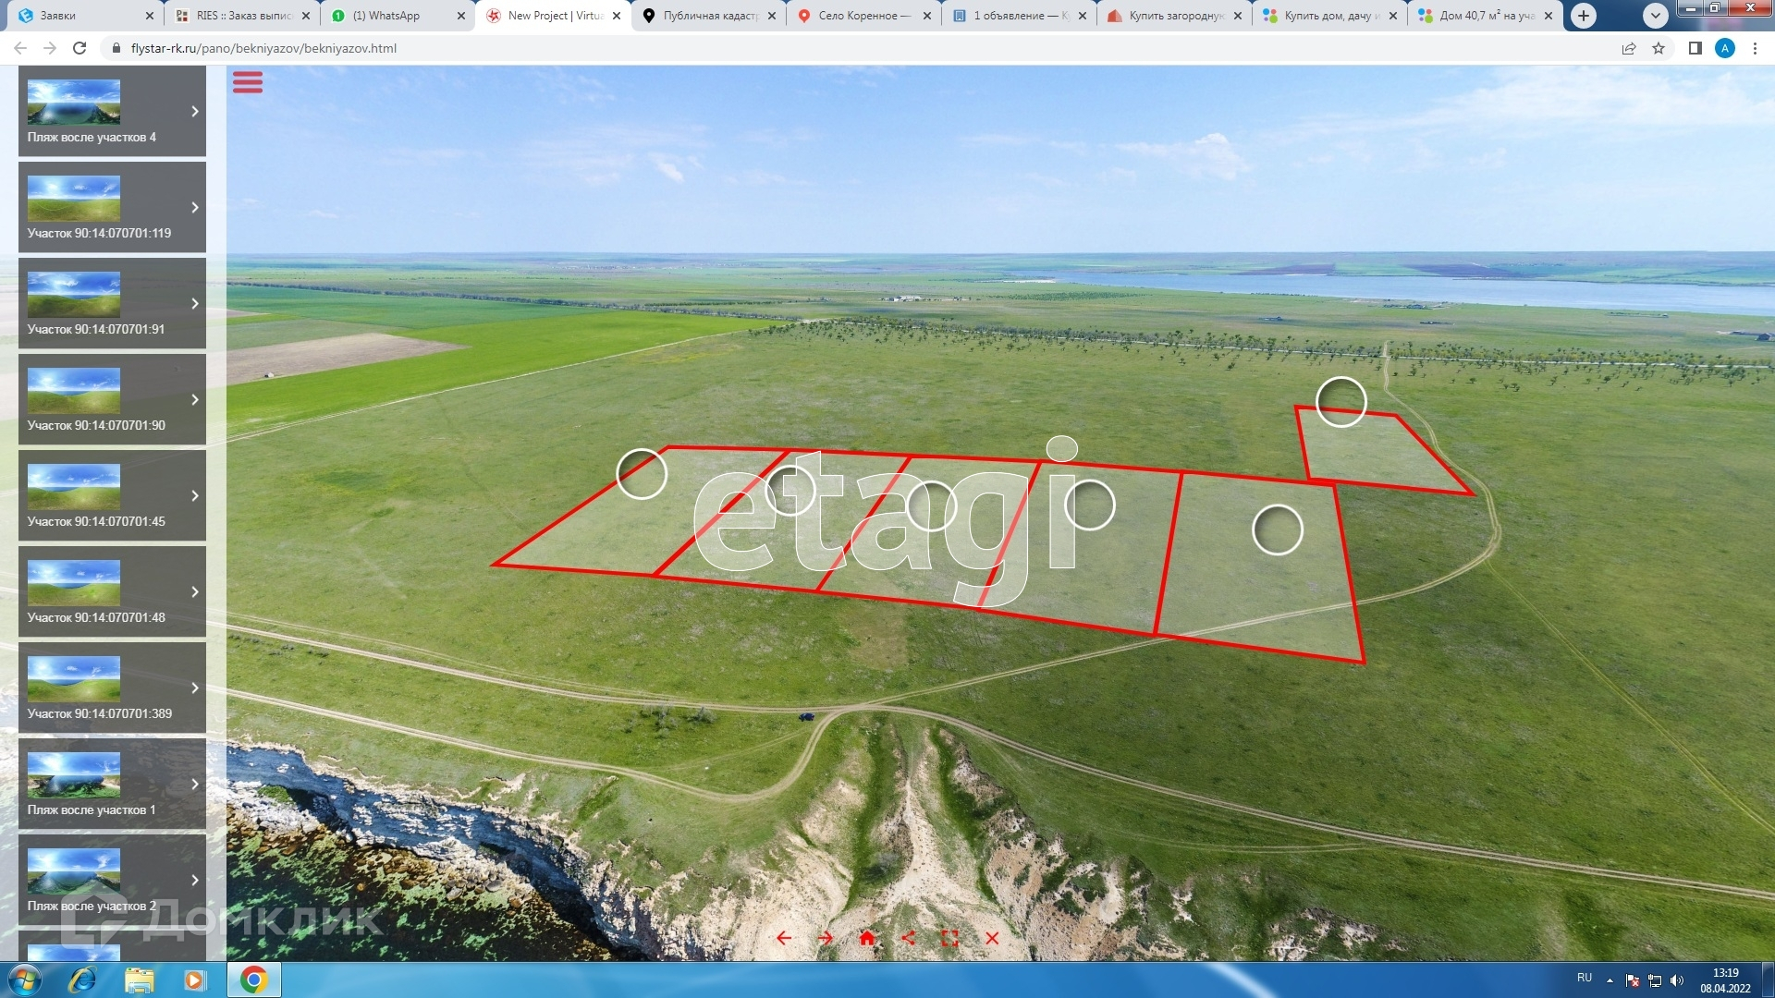Click the red home icon
The height and width of the screenshot is (998, 1775).
866,938
